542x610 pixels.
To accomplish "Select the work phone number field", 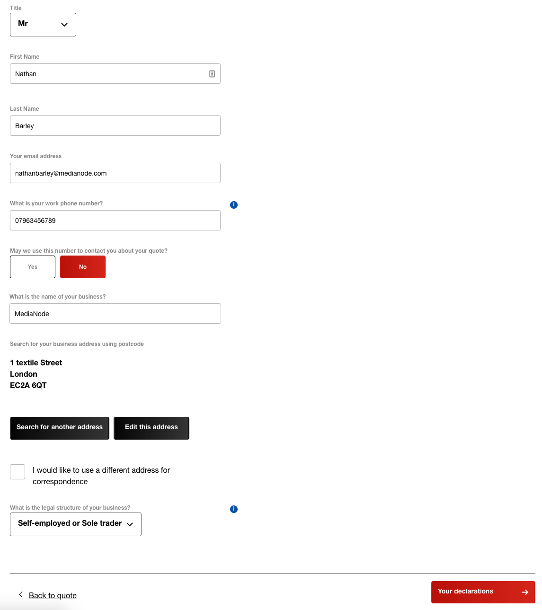I will (115, 221).
